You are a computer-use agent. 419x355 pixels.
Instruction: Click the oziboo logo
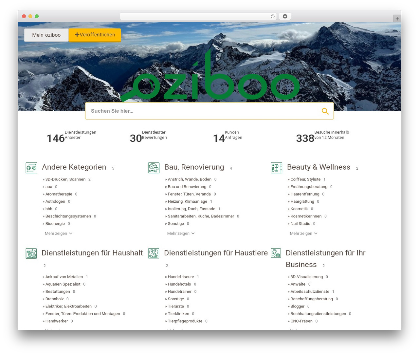[210, 76]
